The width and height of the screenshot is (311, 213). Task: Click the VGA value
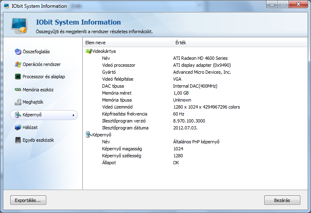pyautogui.click(x=177, y=79)
